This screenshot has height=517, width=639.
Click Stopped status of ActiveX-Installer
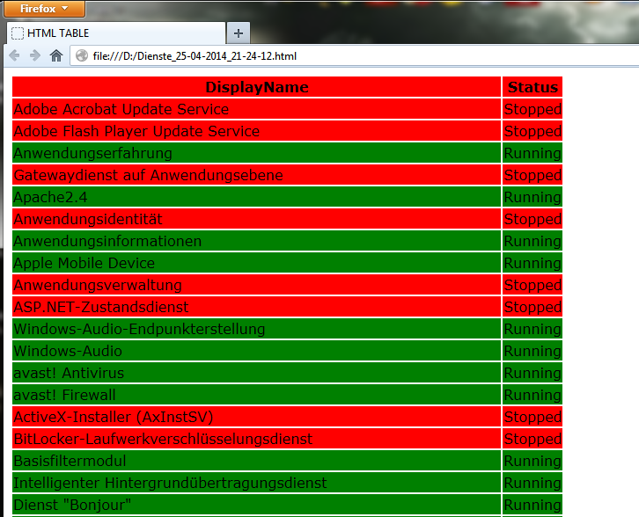point(532,417)
